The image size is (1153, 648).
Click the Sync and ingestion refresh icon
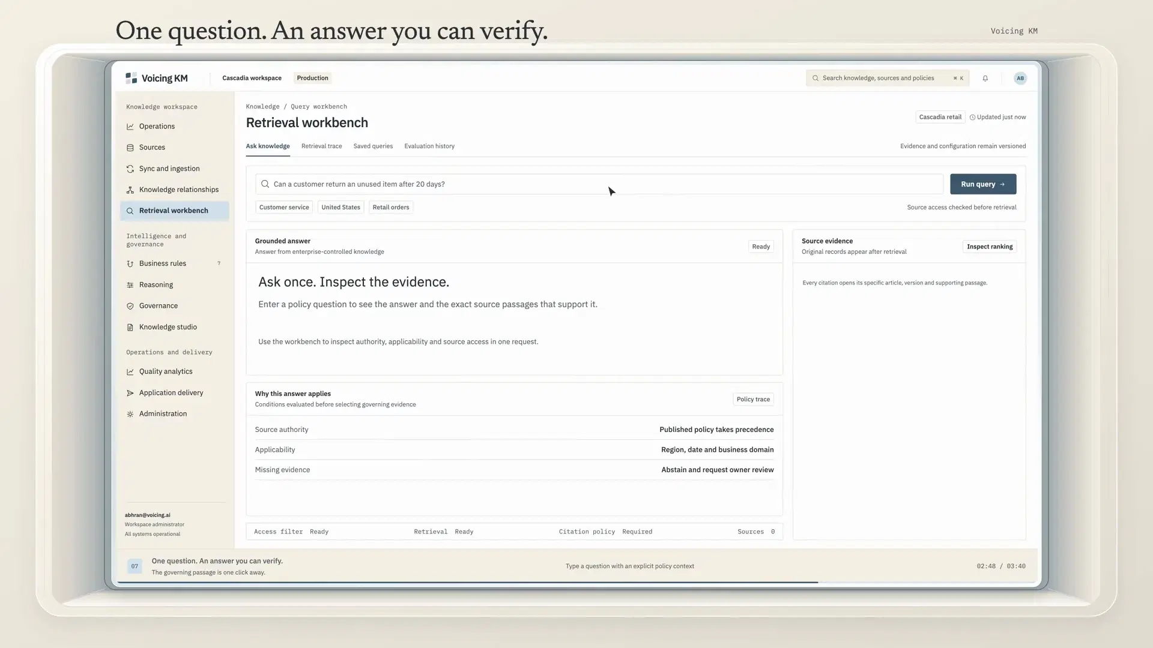130,169
